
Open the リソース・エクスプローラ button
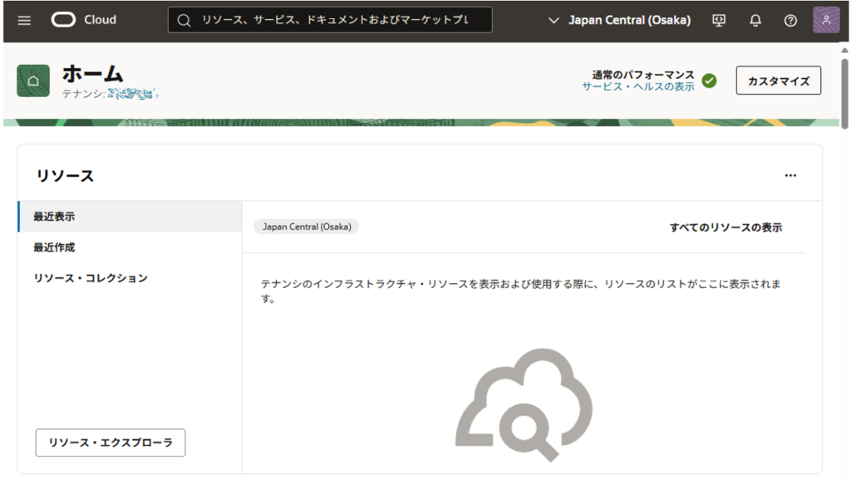pyautogui.click(x=111, y=442)
